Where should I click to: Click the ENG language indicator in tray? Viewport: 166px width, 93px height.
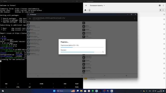[150, 91]
